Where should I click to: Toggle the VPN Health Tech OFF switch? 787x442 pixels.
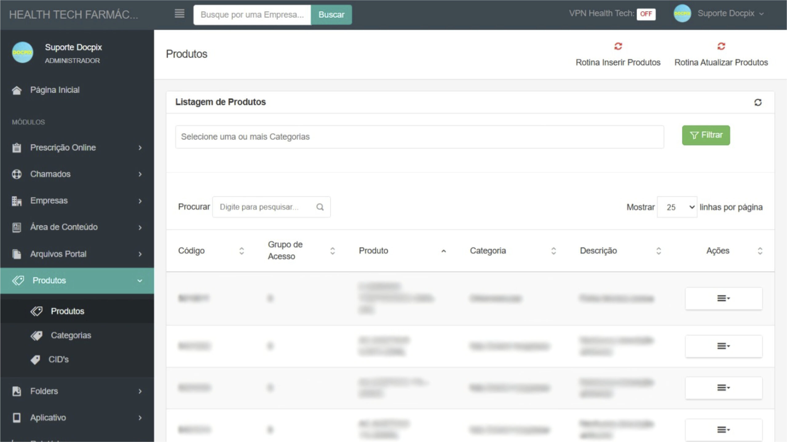coord(646,14)
